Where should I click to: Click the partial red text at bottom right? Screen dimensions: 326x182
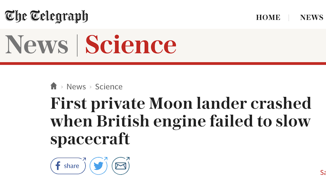[322, 173]
